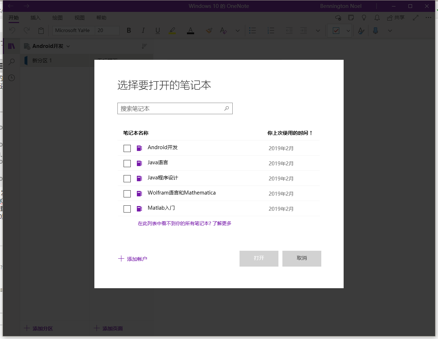
Task: Click the font size box showing 20
Action: click(x=107, y=31)
